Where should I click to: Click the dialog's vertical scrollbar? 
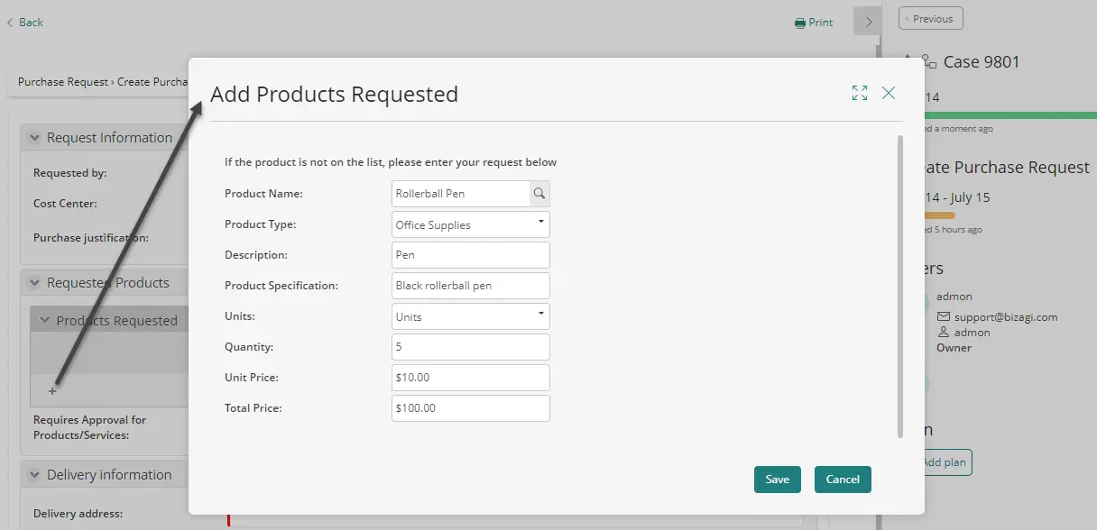pos(899,287)
